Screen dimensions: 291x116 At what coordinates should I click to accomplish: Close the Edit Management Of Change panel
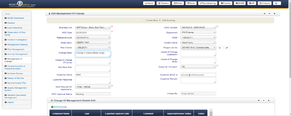[x=274, y=14]
